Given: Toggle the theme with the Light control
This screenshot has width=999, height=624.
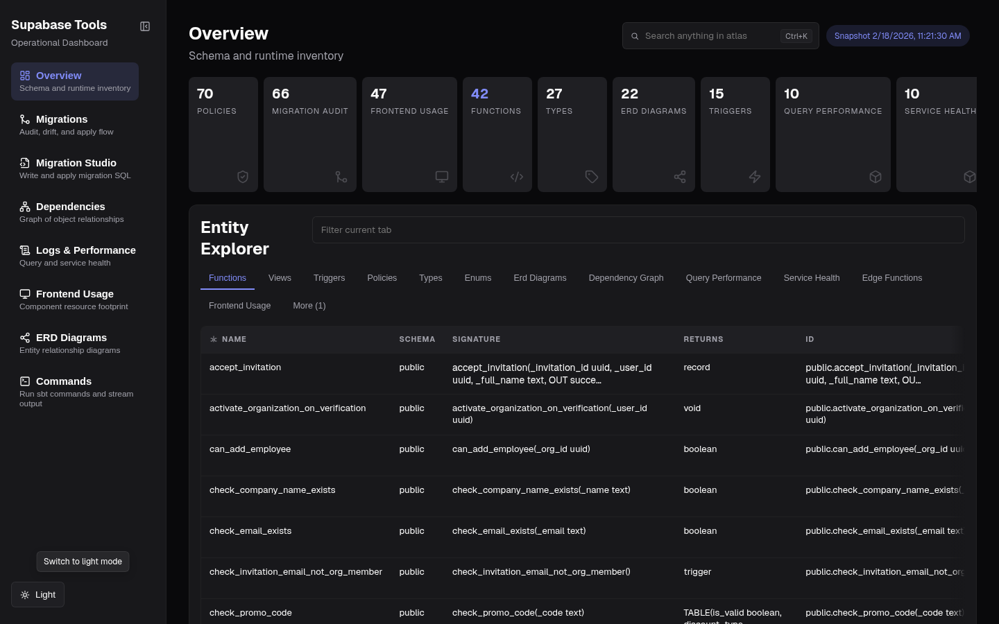Looking at the screenshot, I should (x=37, y=594).
